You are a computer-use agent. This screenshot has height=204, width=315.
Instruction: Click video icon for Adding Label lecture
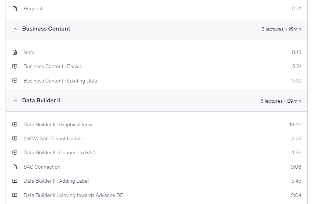tap(15, 181)
